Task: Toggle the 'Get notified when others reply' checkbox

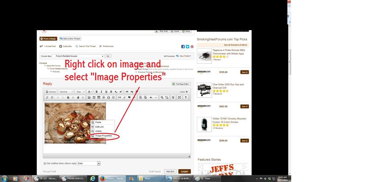Action: pyautogui.click(x=45, y=163)
